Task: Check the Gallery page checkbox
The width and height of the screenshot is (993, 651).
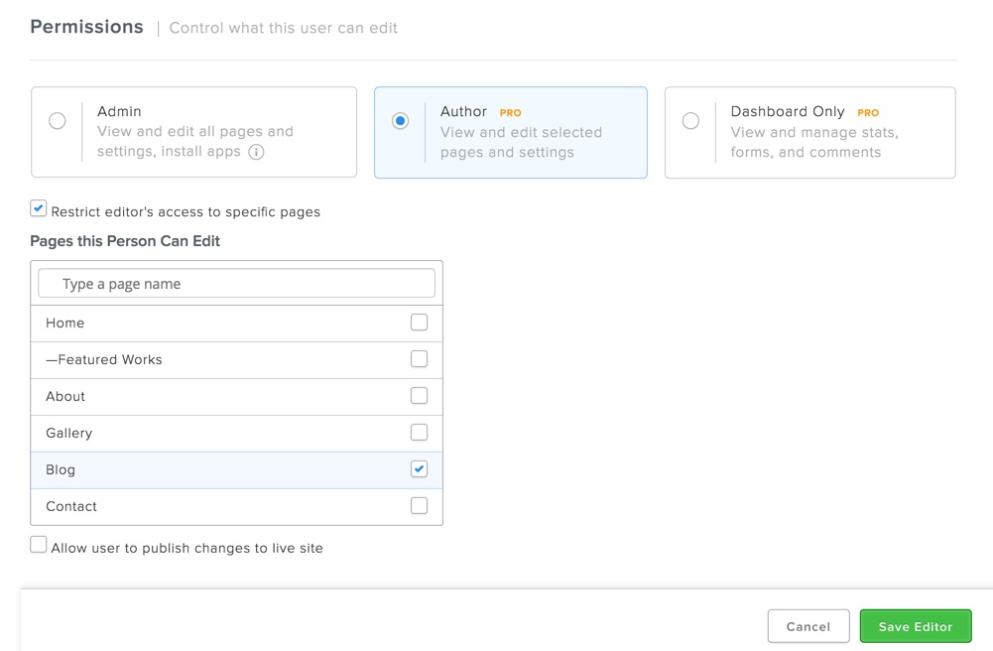Action: (419, 433)
